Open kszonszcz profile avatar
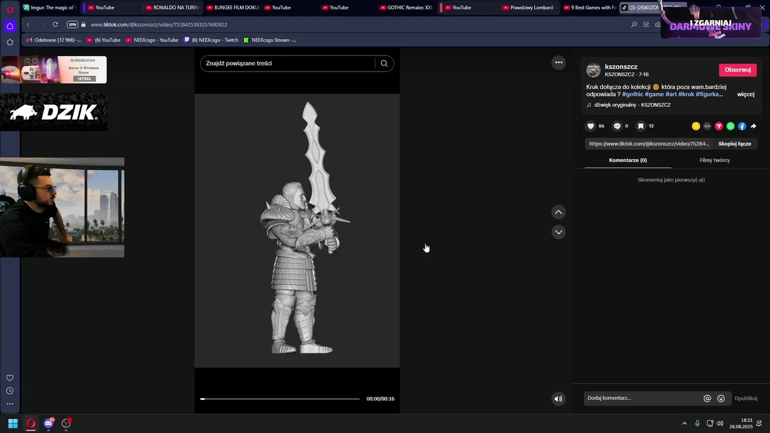 593,70
